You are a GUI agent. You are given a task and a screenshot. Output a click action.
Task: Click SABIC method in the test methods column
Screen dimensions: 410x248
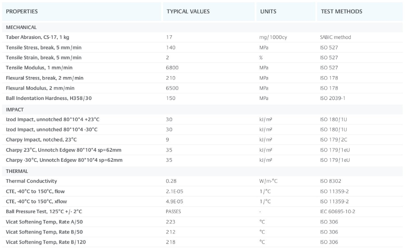(335, 37)
